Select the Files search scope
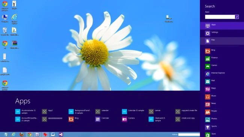The height and width of the screenshot is (137, 244). [x=222, y=41]
